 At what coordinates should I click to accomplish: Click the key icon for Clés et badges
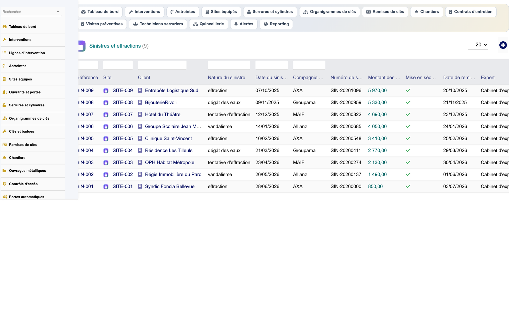(5, 131)
